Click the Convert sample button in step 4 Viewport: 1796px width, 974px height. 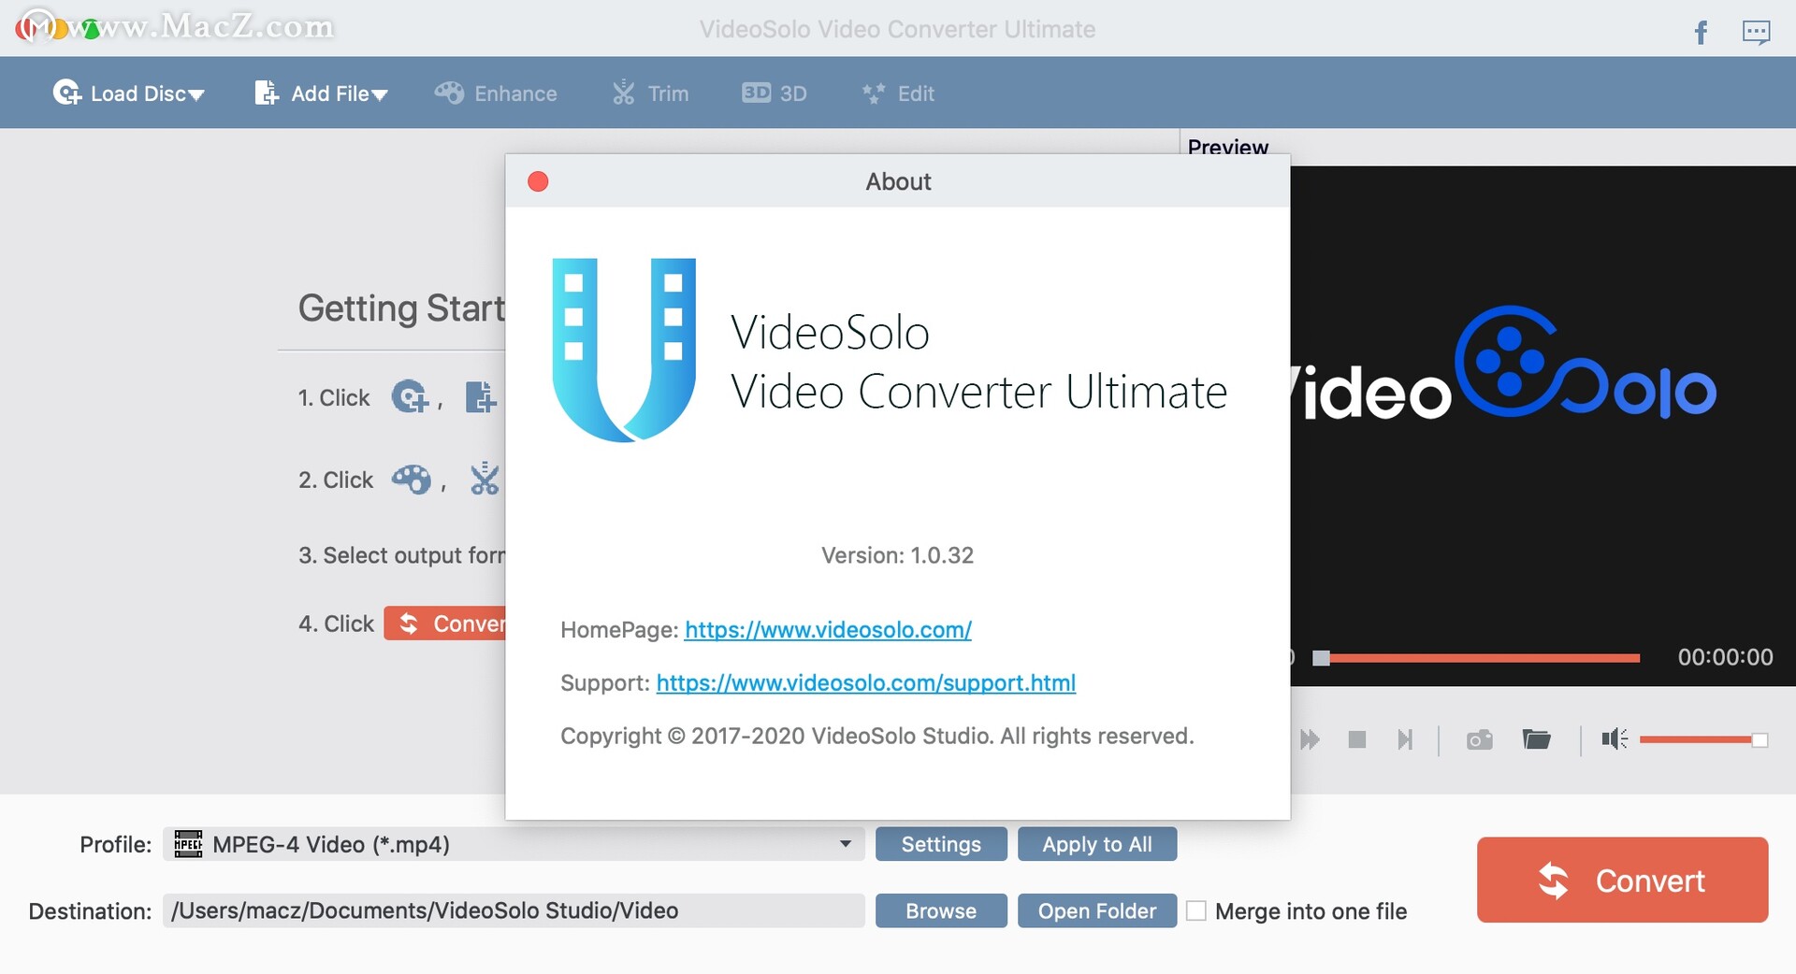coord(445,623)
